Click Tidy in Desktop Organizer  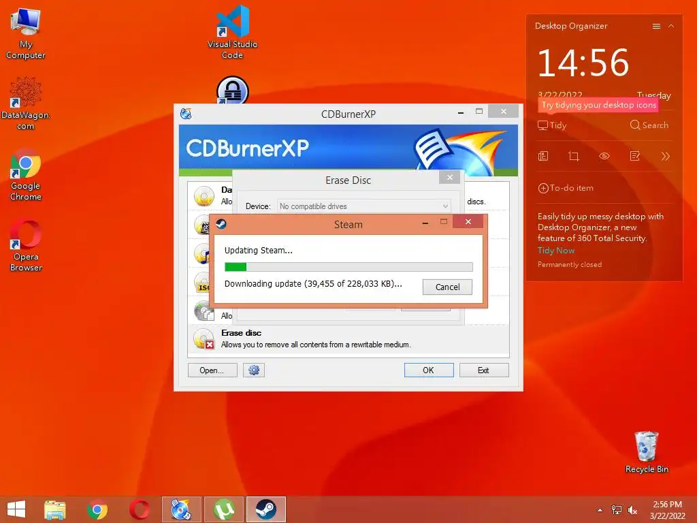click(552, 125)
